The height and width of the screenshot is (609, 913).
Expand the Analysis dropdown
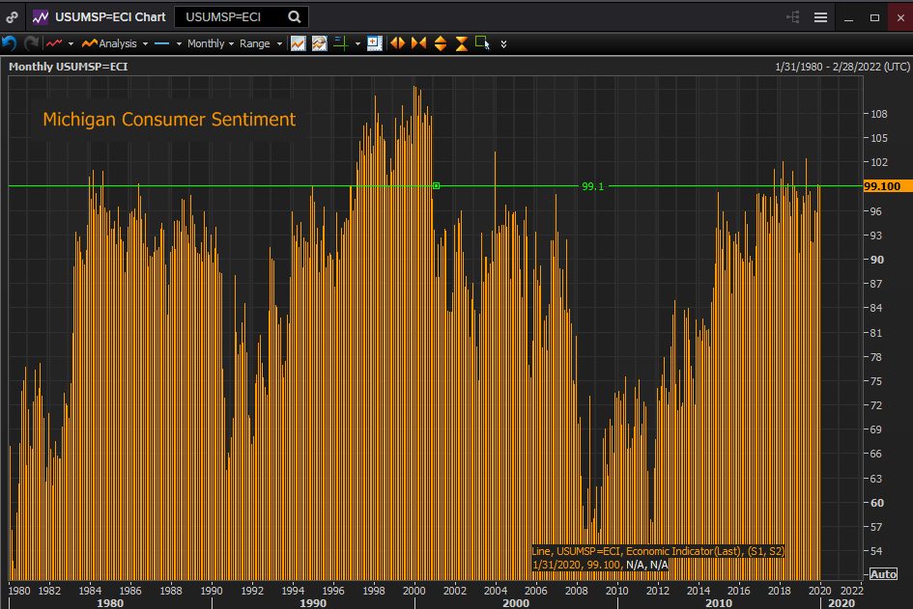[x=115, y=43]
